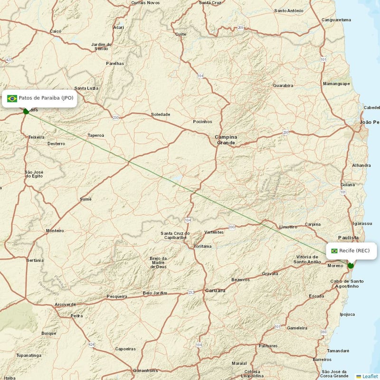Click the Brazil flag in Recife popup
Viewport: 380px width, 380px height.
tap(334, 251)
